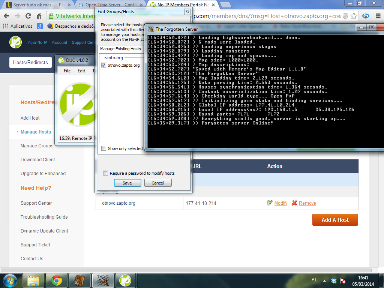The width and height of the screenshot is (384, 288).
Task: Open the Edit menu in DUC window
Action: point(81,71)
